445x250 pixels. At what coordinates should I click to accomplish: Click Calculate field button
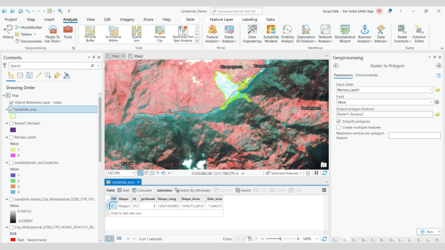click(142, 190)
